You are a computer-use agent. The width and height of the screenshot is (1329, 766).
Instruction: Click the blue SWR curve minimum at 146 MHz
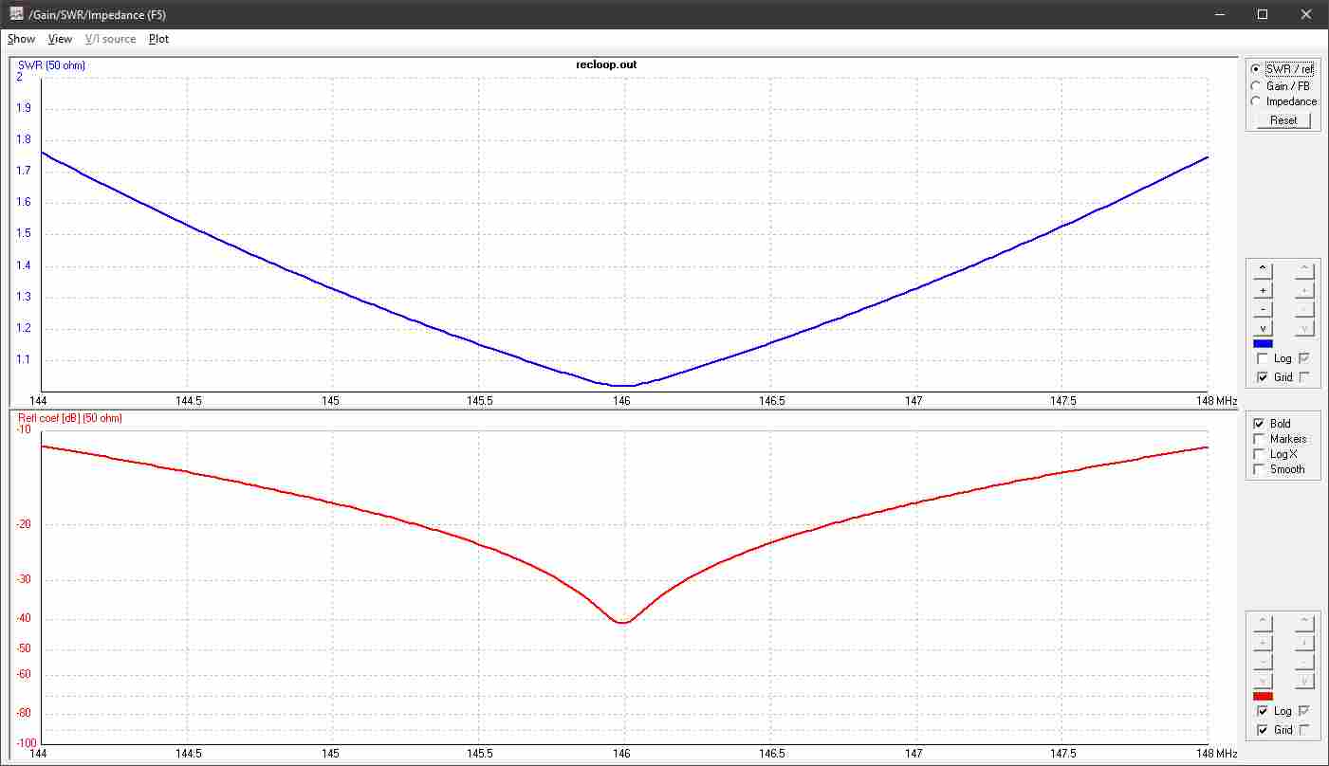[622, 385]
